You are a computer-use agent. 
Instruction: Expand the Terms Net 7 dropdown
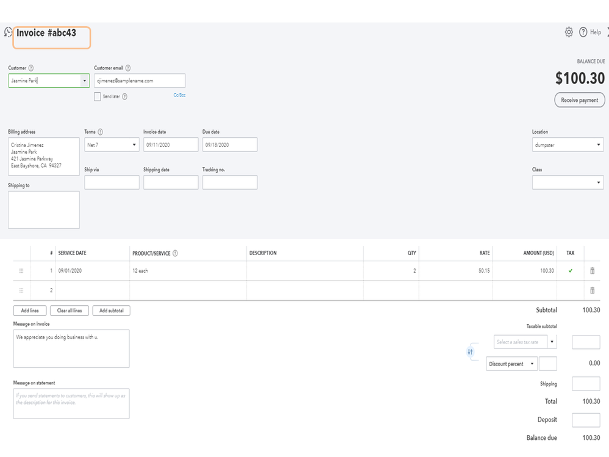click(134, 145)
